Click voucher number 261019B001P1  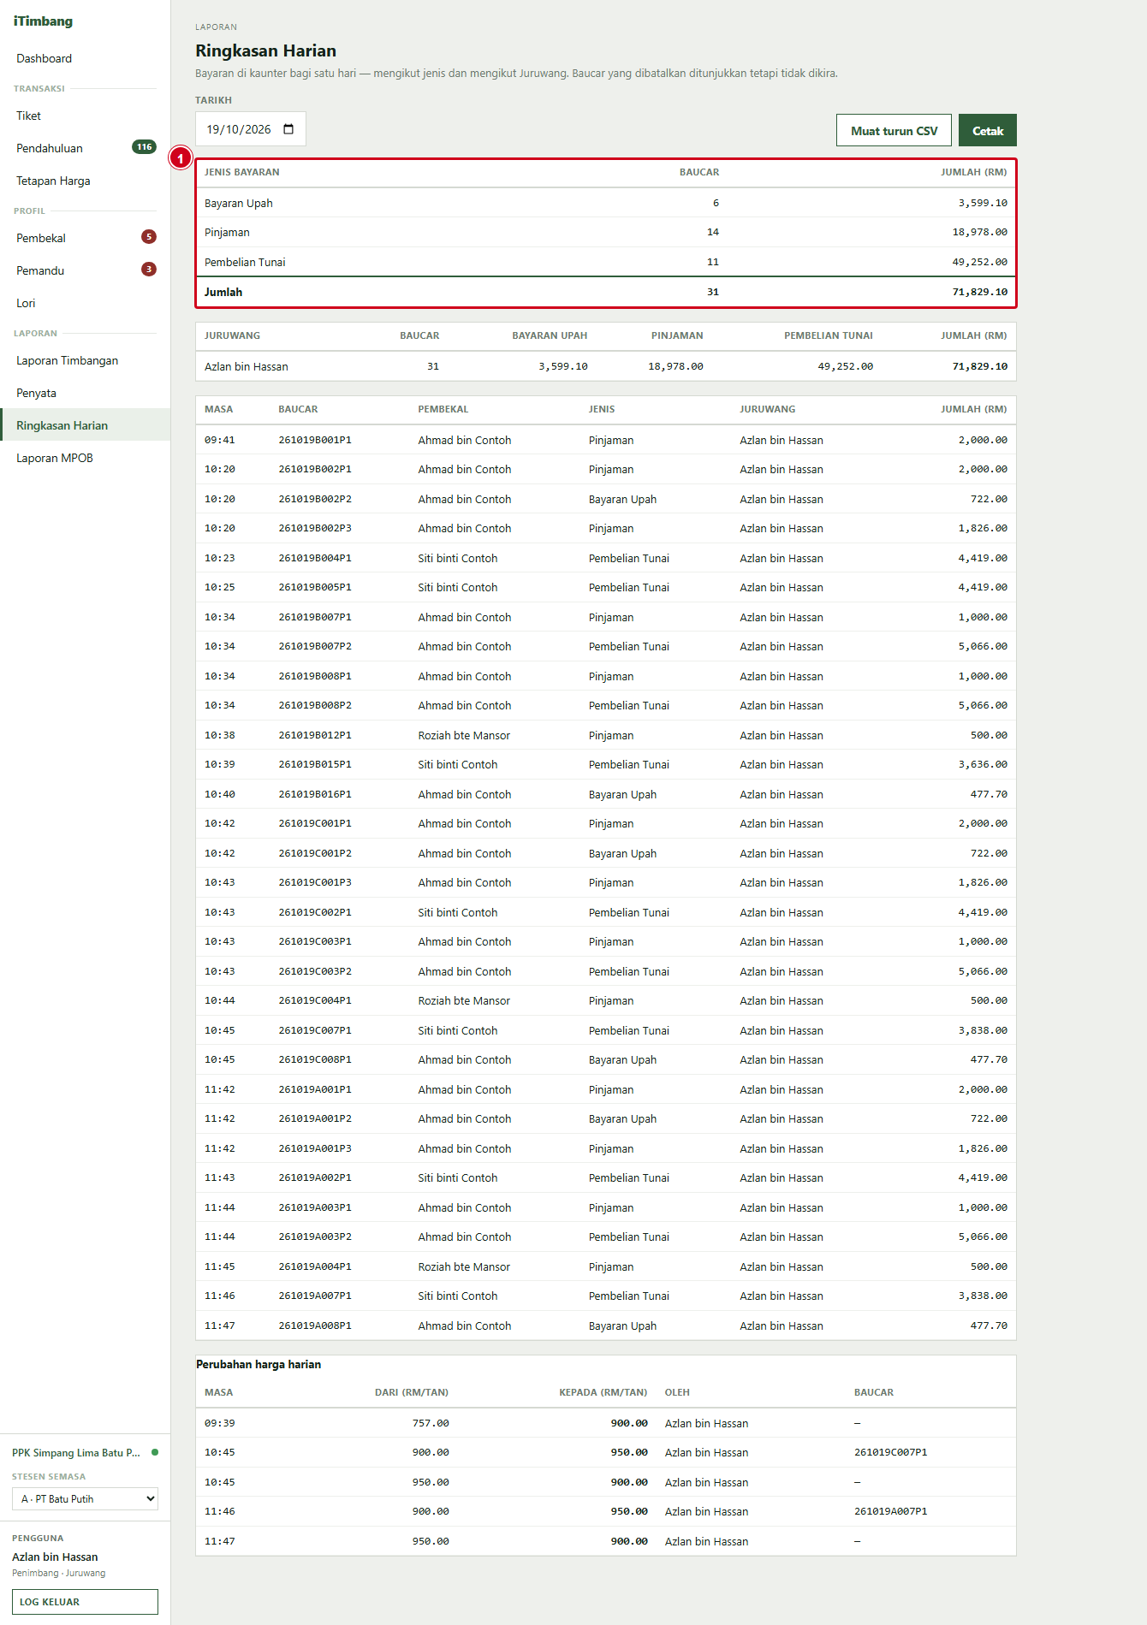coord(315,440)
